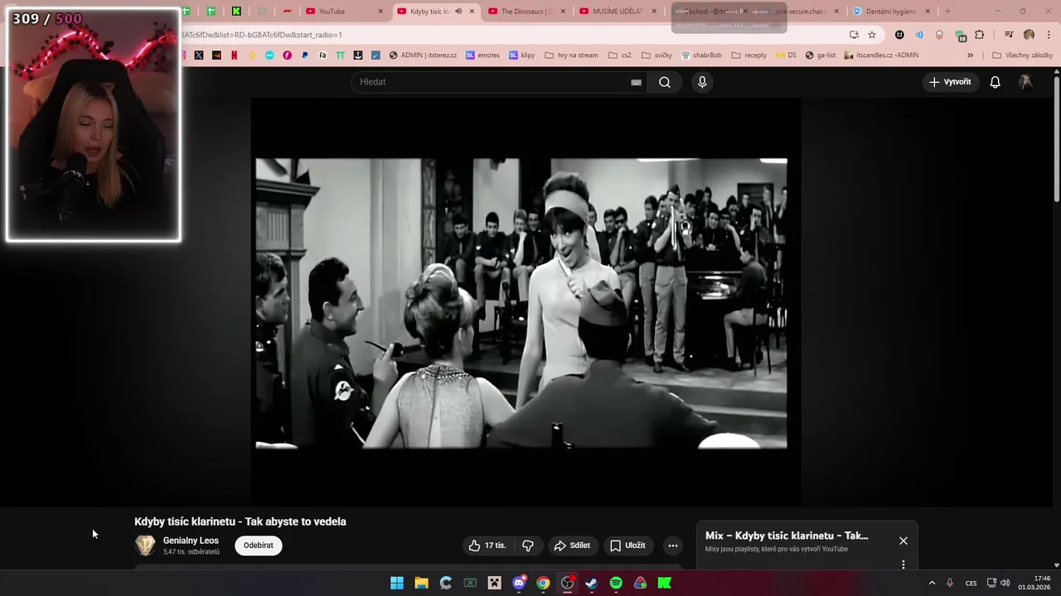Close the Kdyby tisíc tab

(472, 12)
